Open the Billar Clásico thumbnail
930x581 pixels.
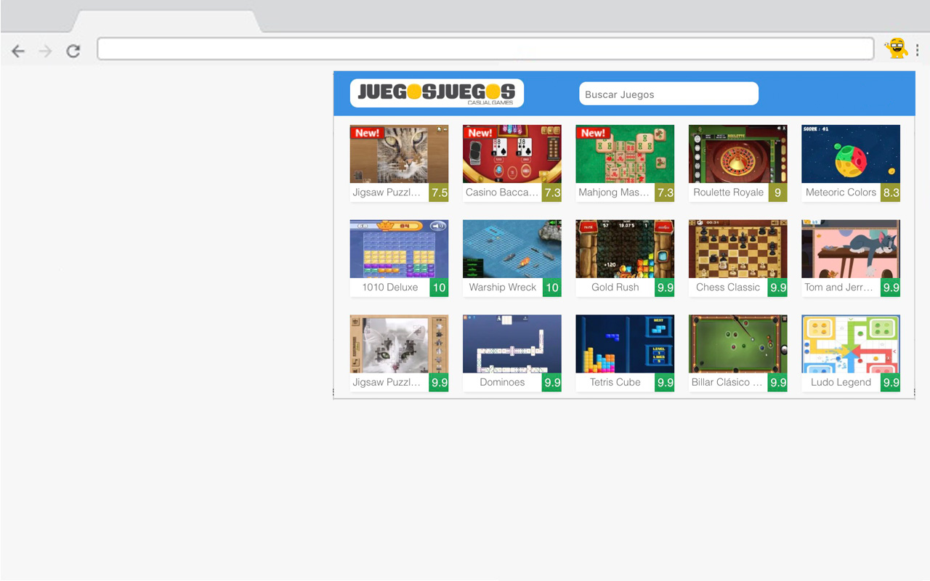point(737,344)
